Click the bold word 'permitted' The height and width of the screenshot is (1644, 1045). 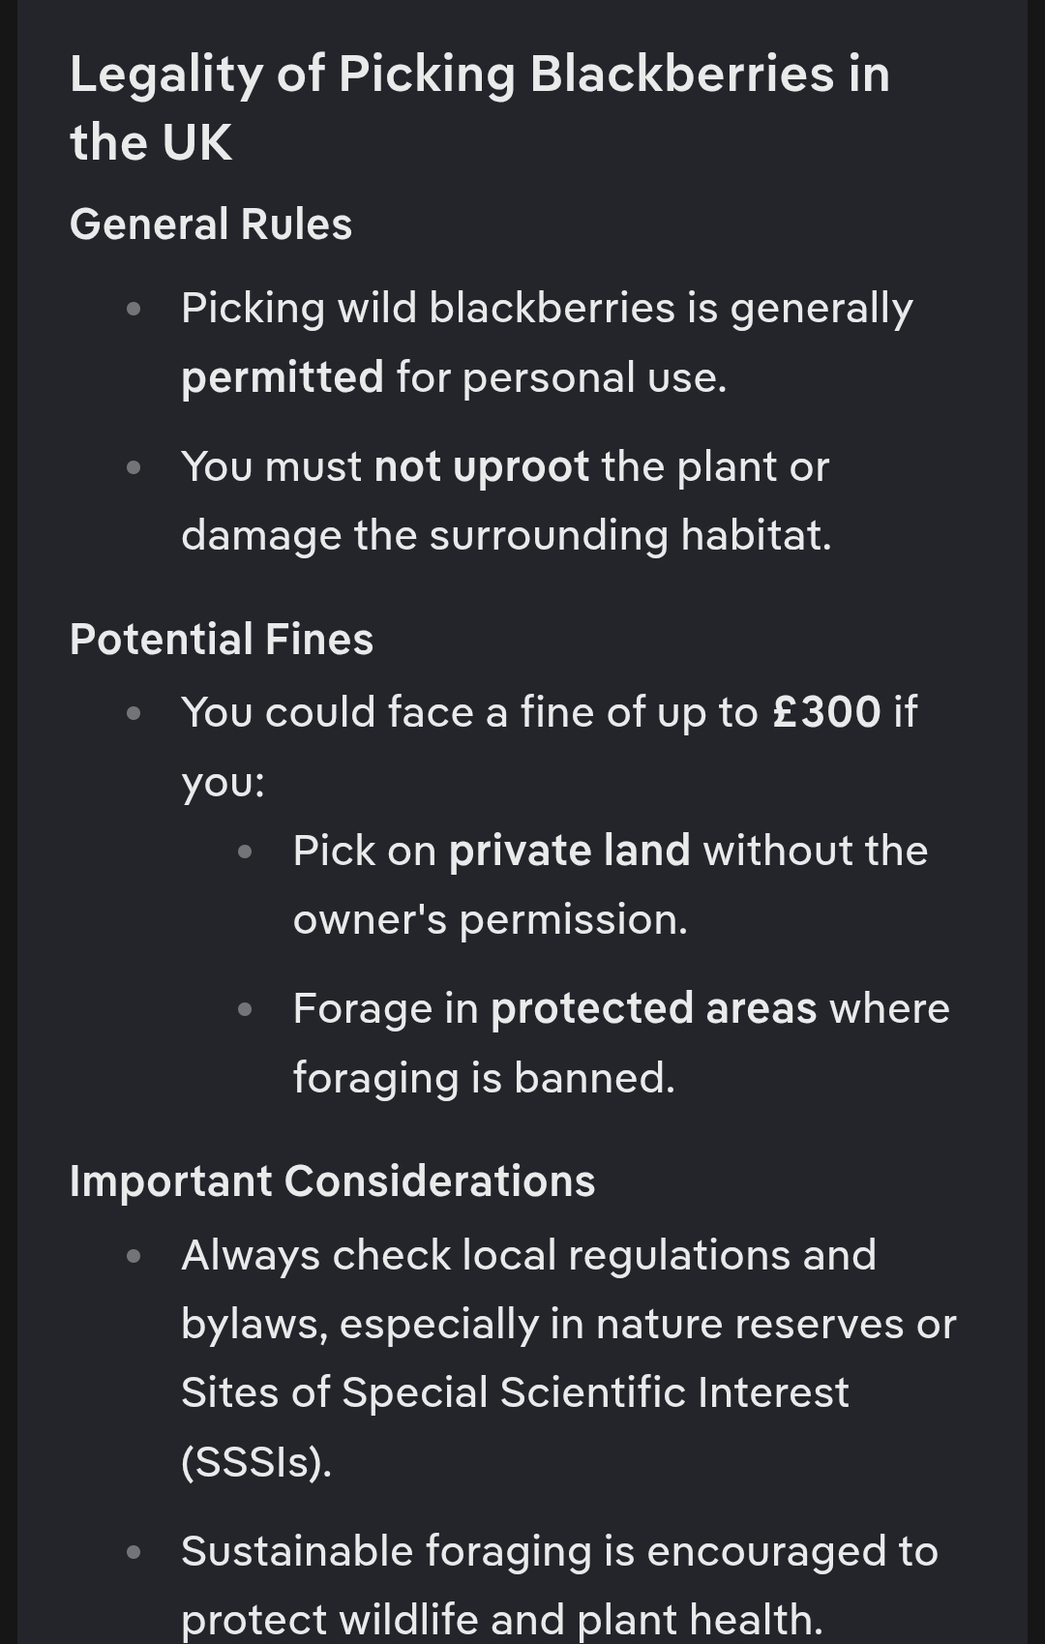coord(283,377)
